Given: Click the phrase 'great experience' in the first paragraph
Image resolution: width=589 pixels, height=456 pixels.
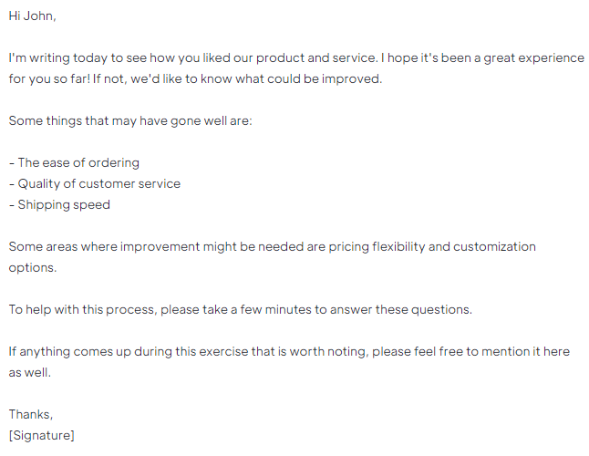Looking at the screenshot, I should [533, 57].
